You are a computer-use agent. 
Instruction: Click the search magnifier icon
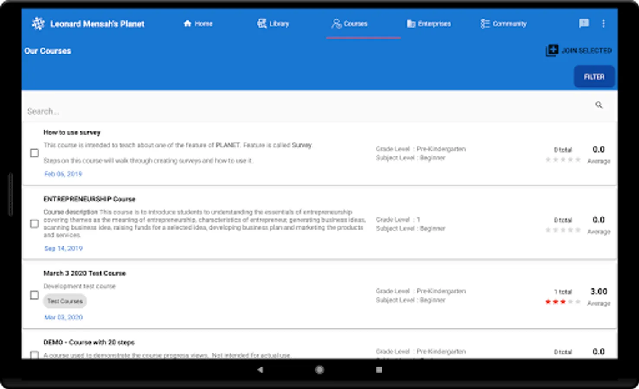599,105
